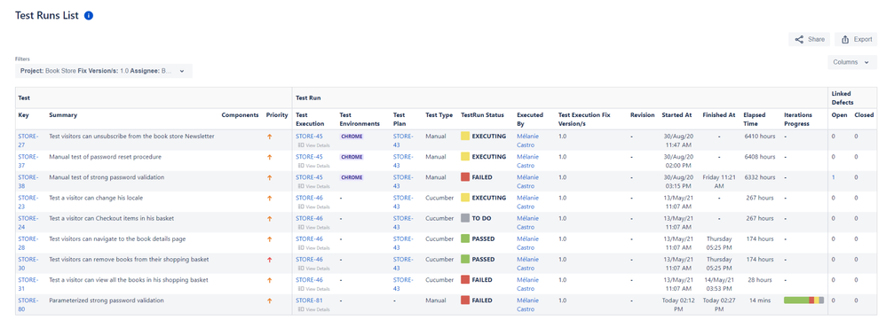Open View Details under STORE-81 execution
The height and width of the screenshot is (320, 886).
pos(313,309)
